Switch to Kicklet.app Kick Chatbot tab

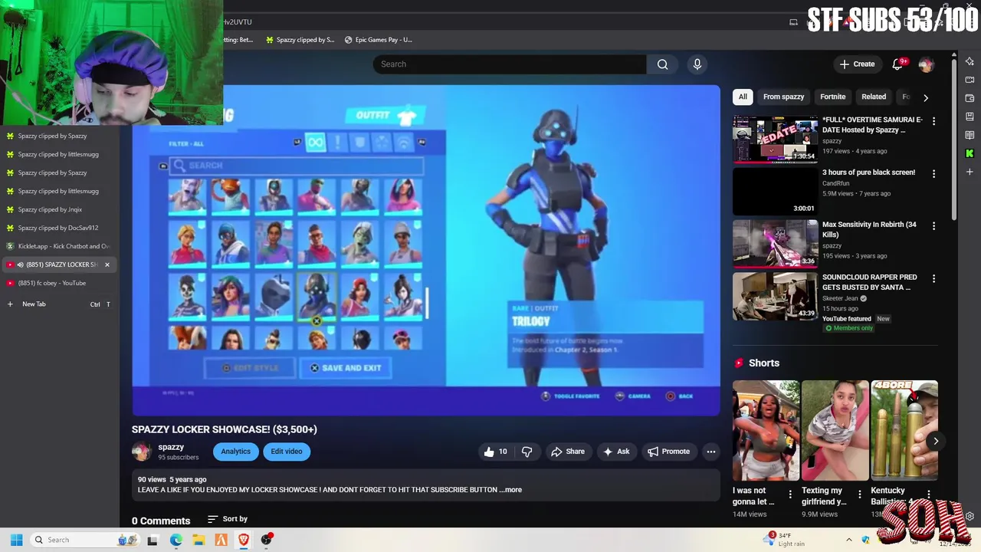60,246
